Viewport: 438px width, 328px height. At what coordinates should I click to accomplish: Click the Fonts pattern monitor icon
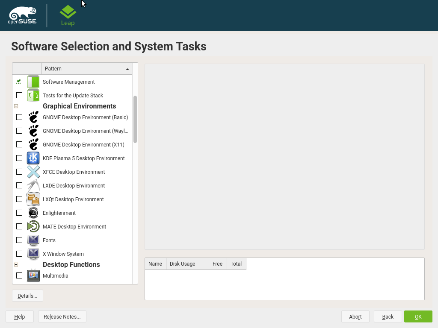(x=33, y=240)
